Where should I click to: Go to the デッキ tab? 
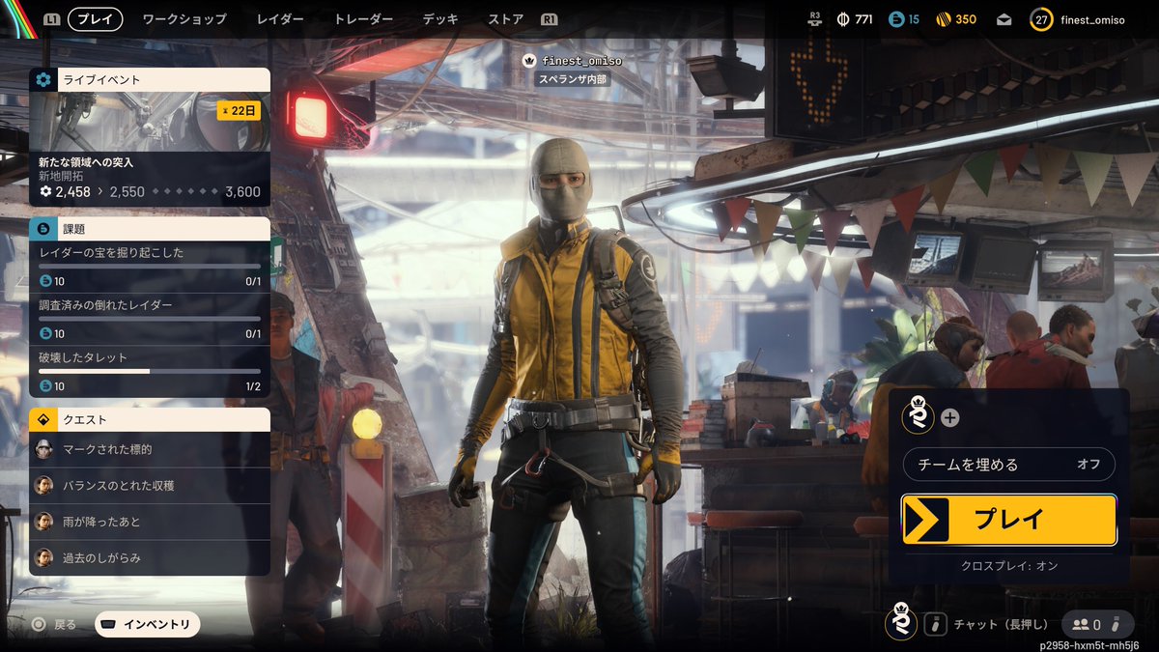pos(440,19)
